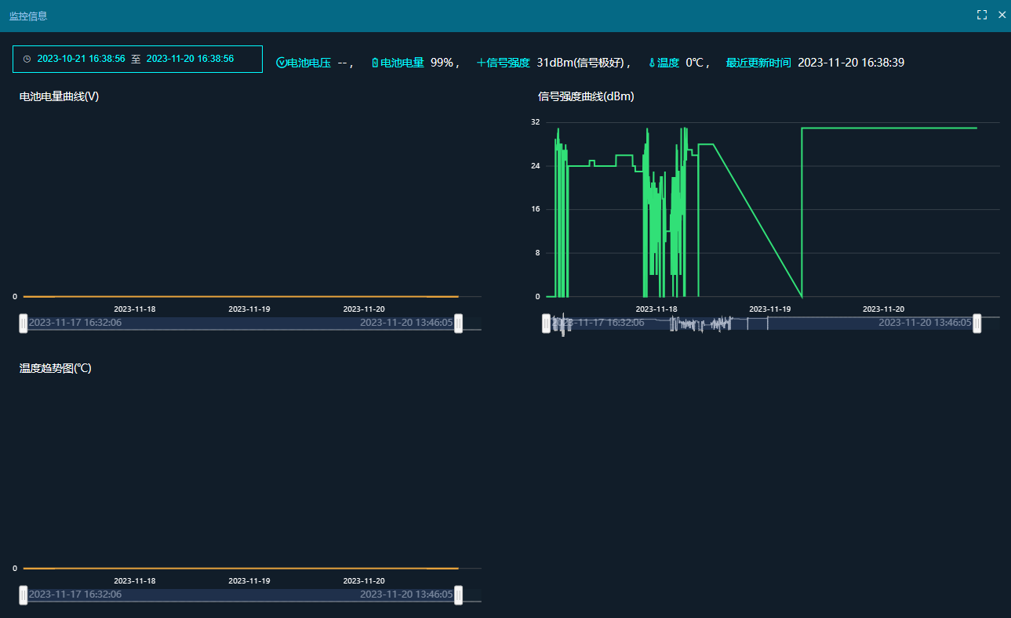
Task: Click right zoom handle of battery chart
Action: pos(459,323)
